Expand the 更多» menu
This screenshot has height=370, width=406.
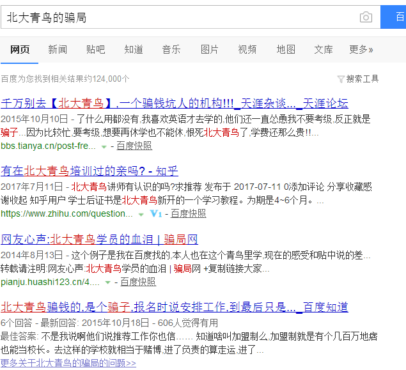coord(361,49)
